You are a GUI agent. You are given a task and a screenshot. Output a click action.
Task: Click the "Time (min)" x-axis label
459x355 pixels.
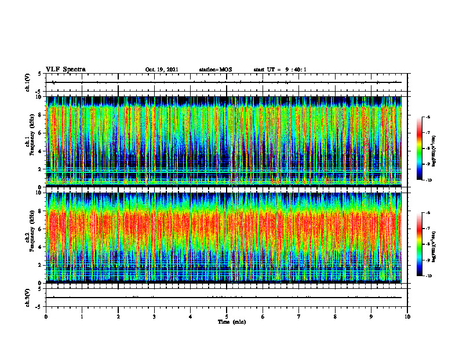pyautogui.click(x=232, y=322)
